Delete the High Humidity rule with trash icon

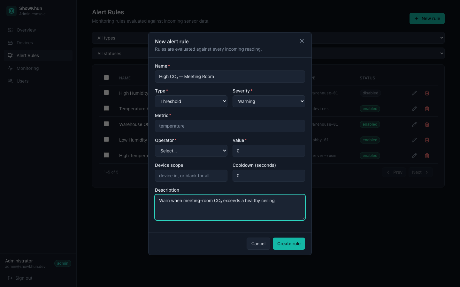427,93
